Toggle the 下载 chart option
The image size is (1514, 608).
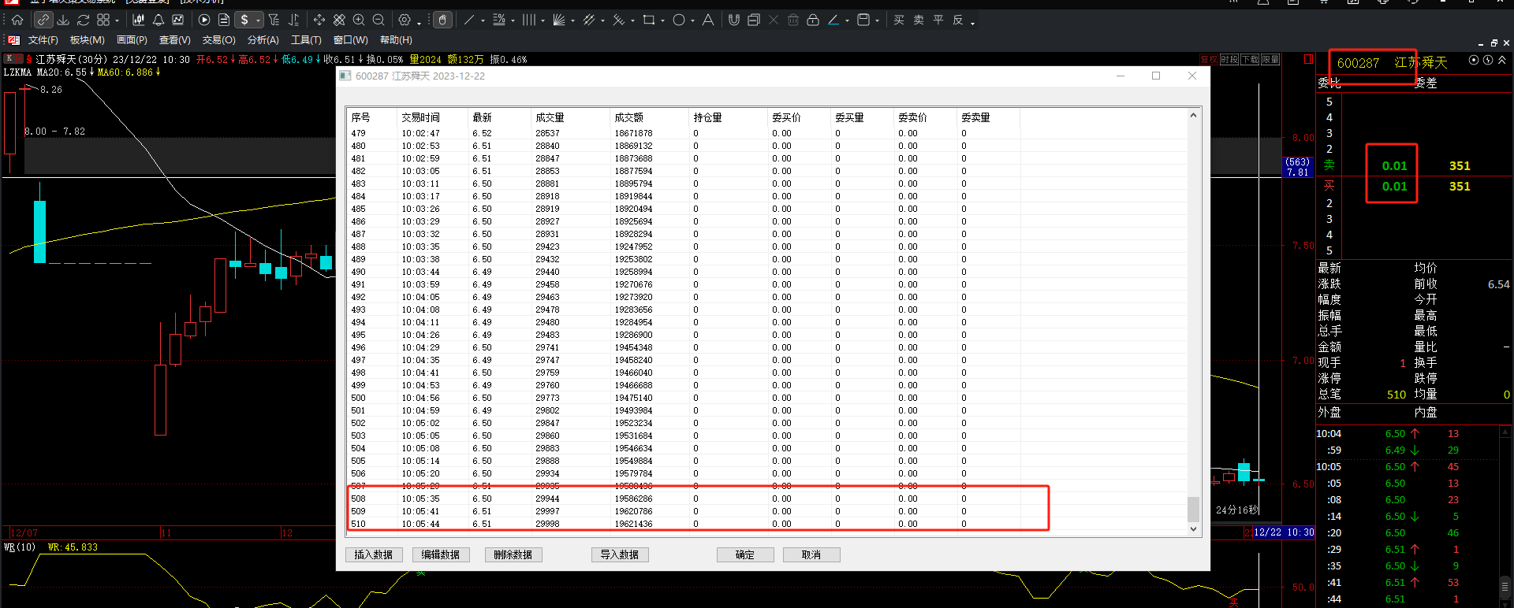coord(1250,60)
